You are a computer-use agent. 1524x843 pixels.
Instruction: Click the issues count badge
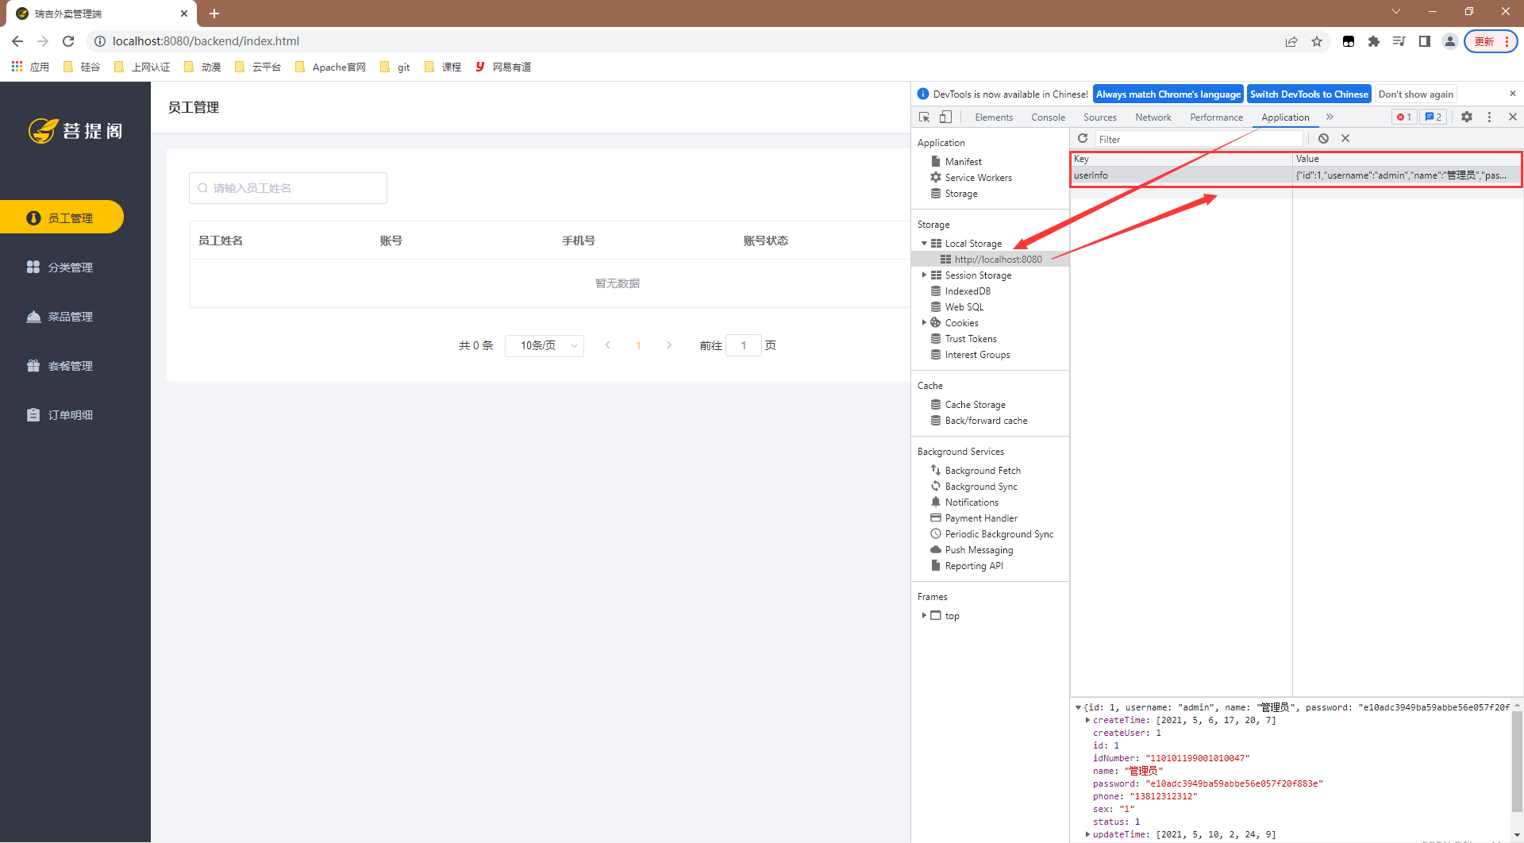point(1434,117)
